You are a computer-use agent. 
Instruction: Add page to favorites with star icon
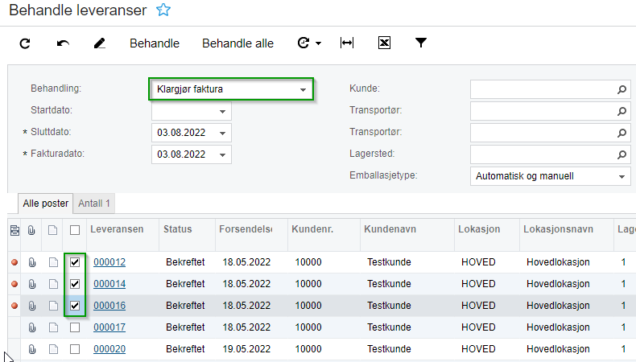[x=163, y=10]
